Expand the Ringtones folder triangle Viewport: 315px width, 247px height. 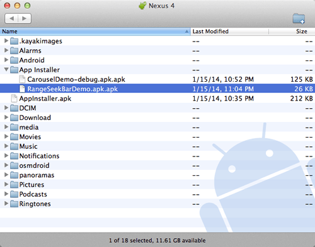pyautogui.click(x=6, y=204)
